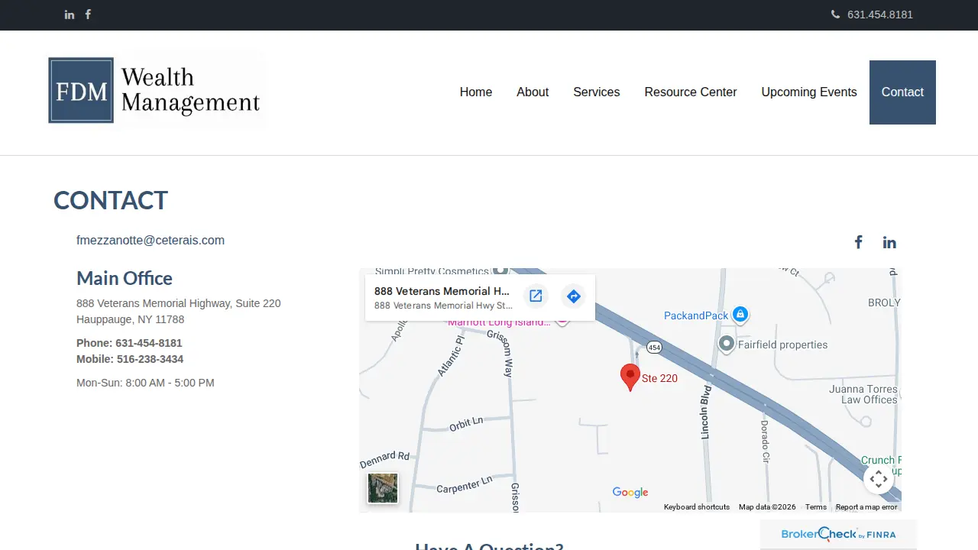The height and width of the screenshot is (550, 978).
Task: Click Mobile: 516-238-3434 text
Action: (x=130, y=359)
